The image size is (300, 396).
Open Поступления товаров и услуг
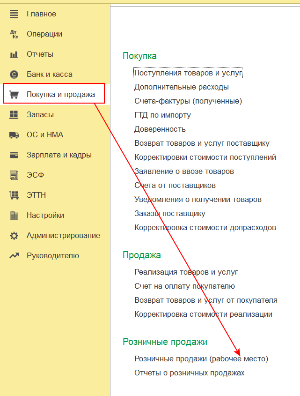(188, 73)
